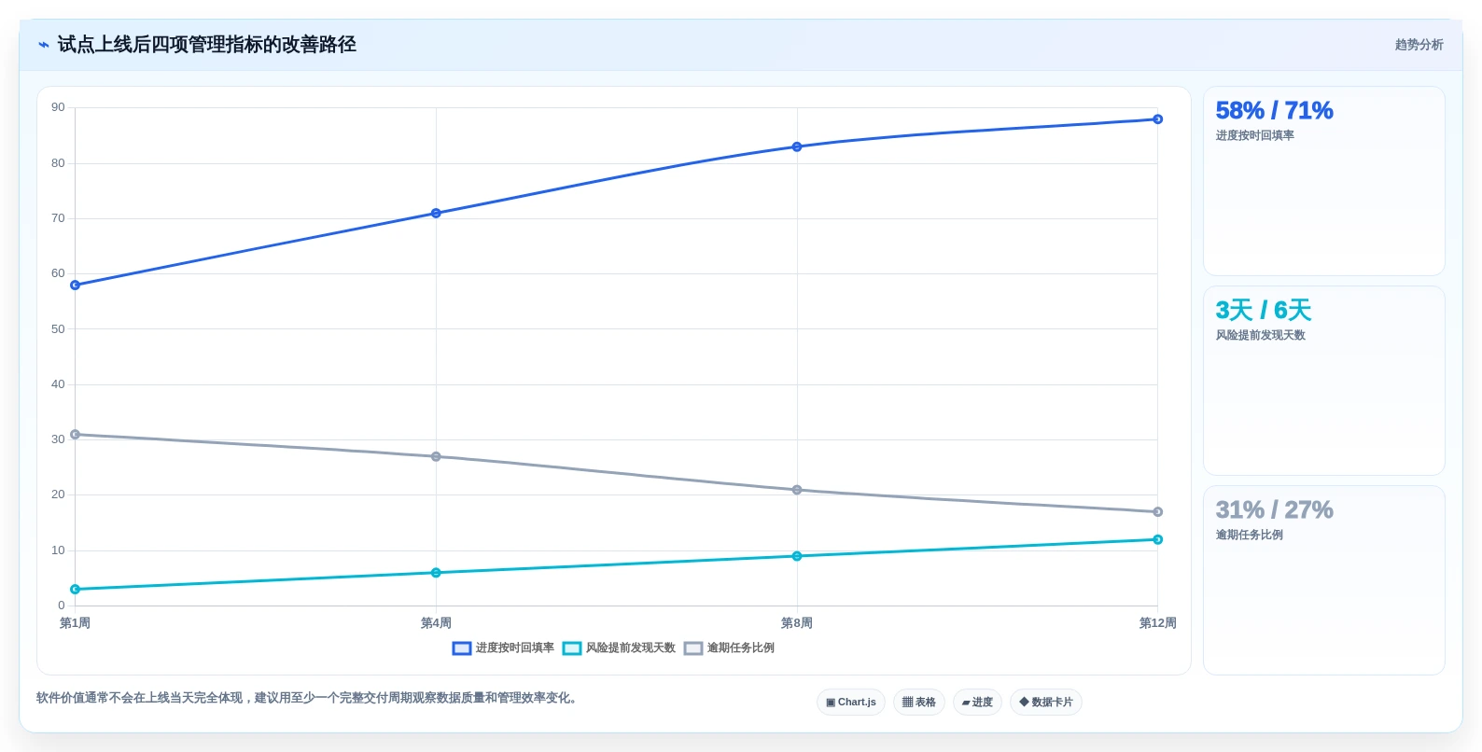This screenshot has height=752, width=1482.
Task: Click the y-axis value 90
Action: (59, 107)
